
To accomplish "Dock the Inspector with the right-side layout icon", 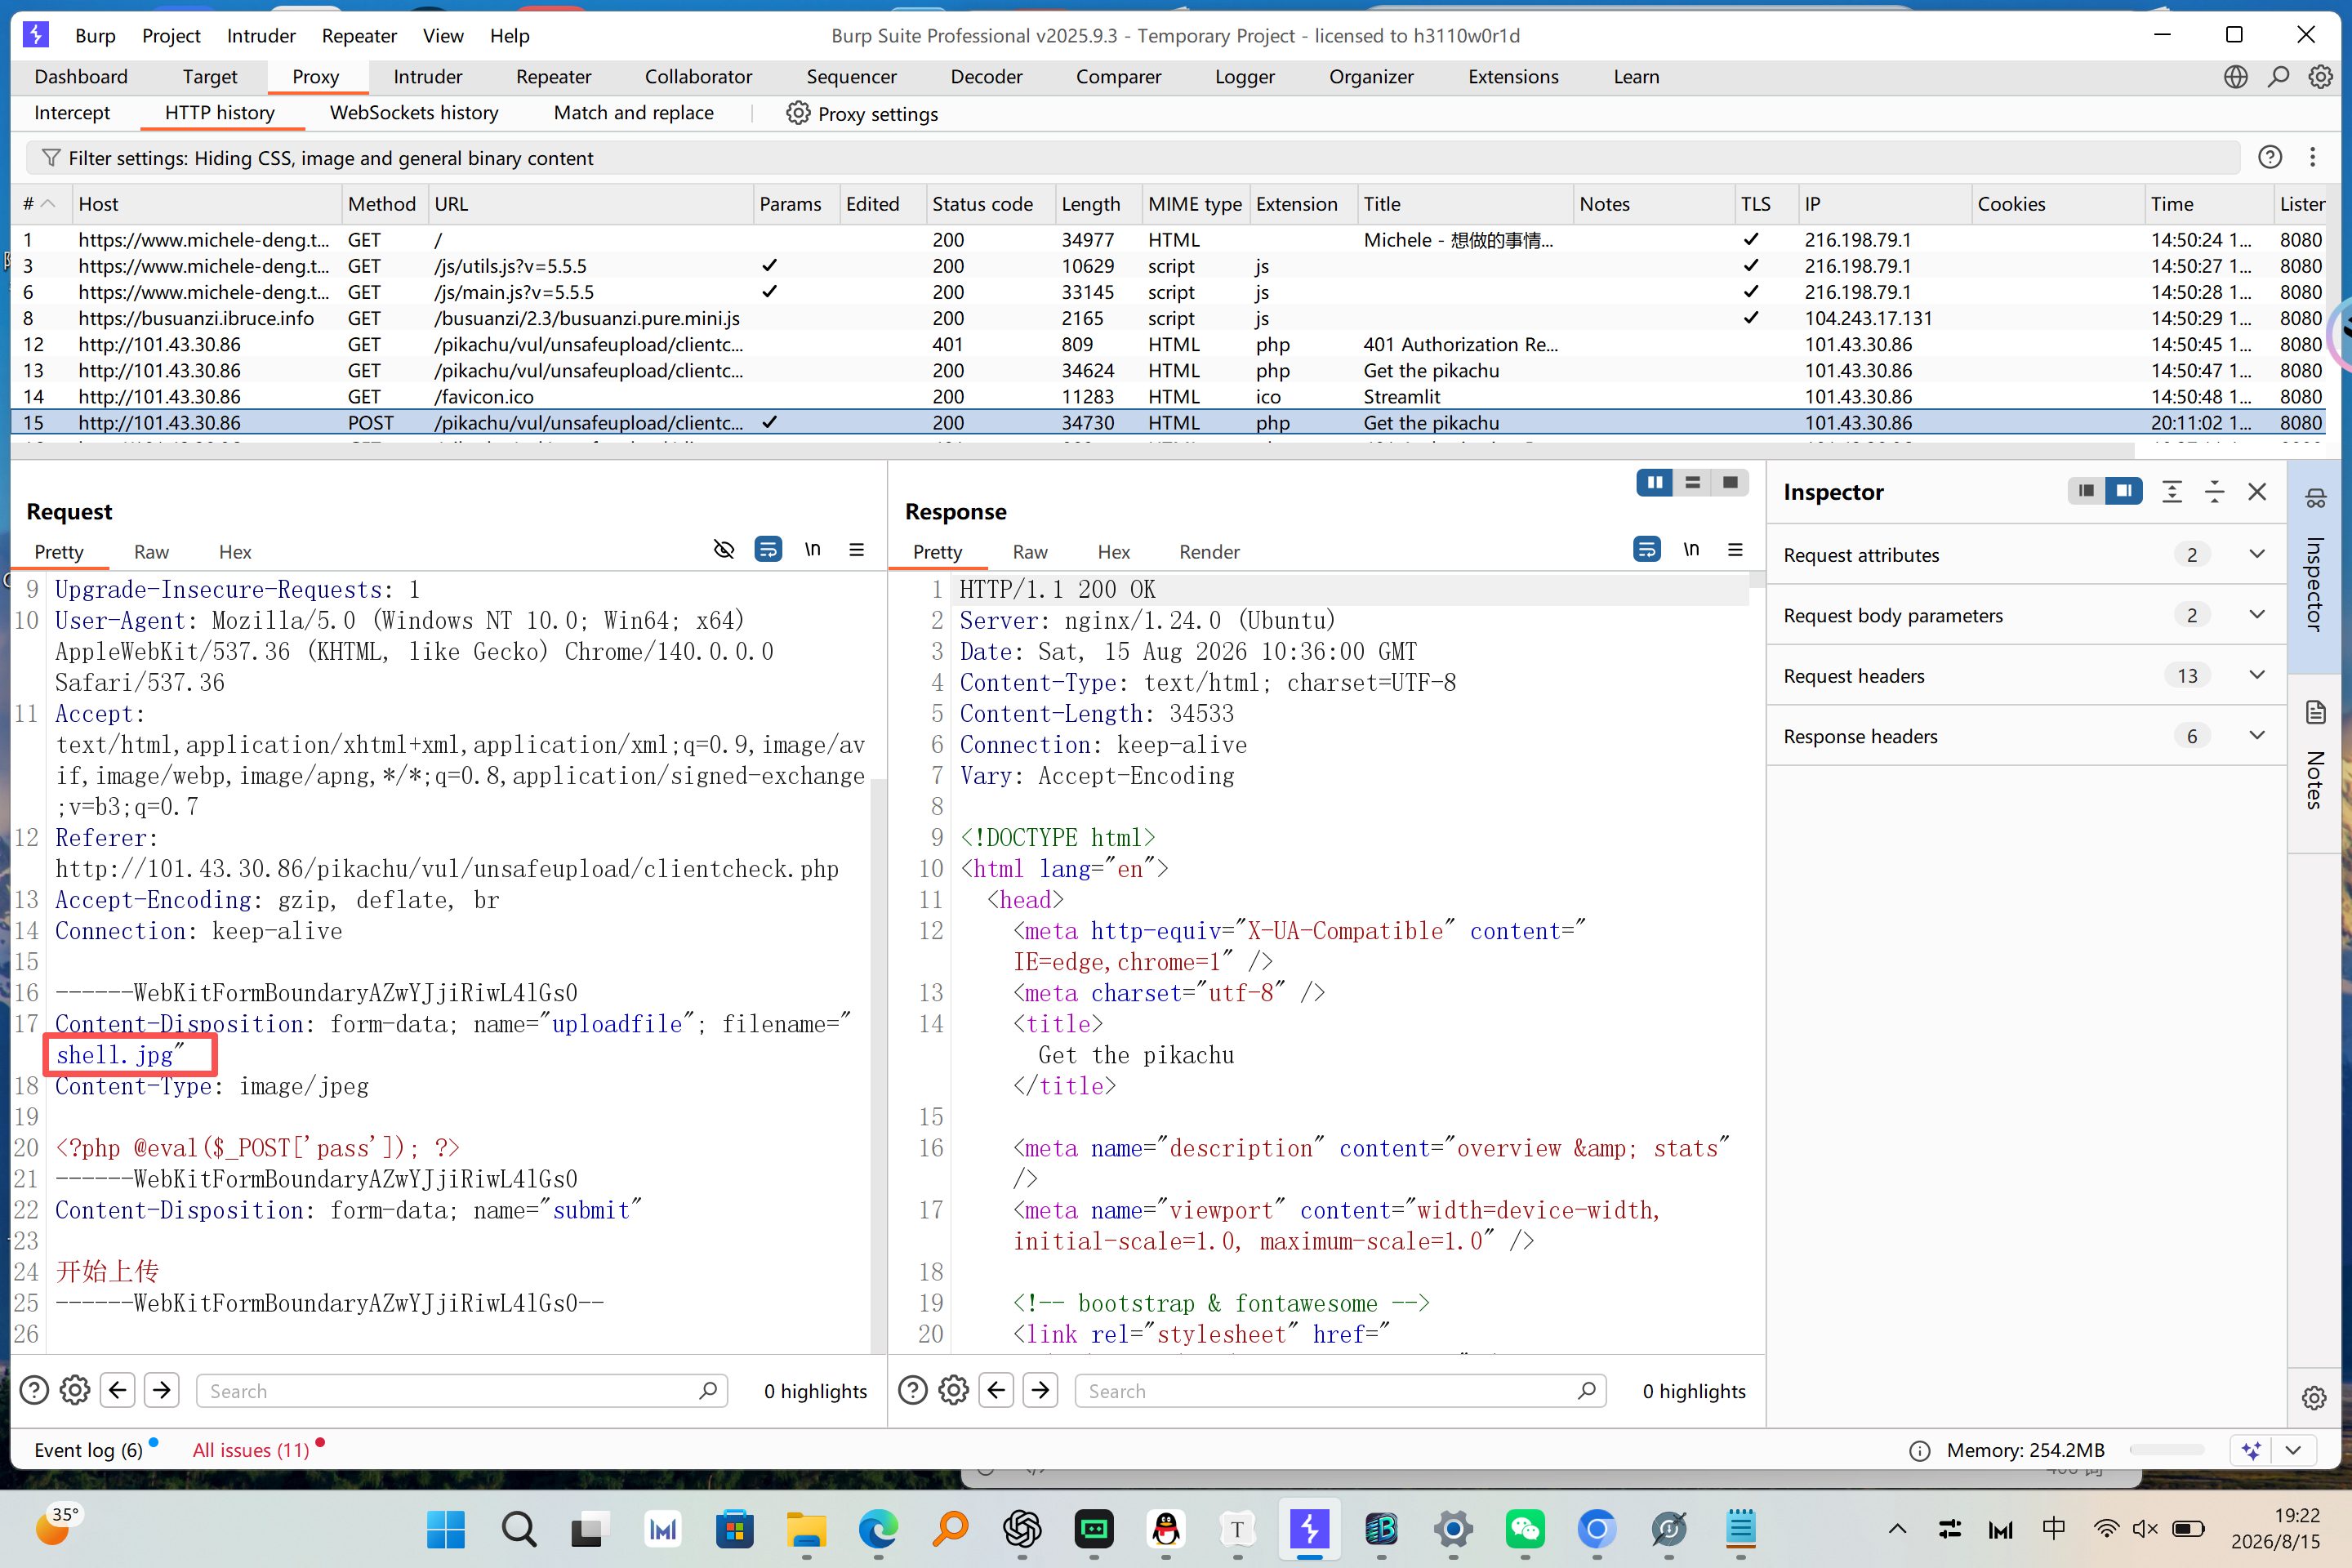I will [2123, 491].
